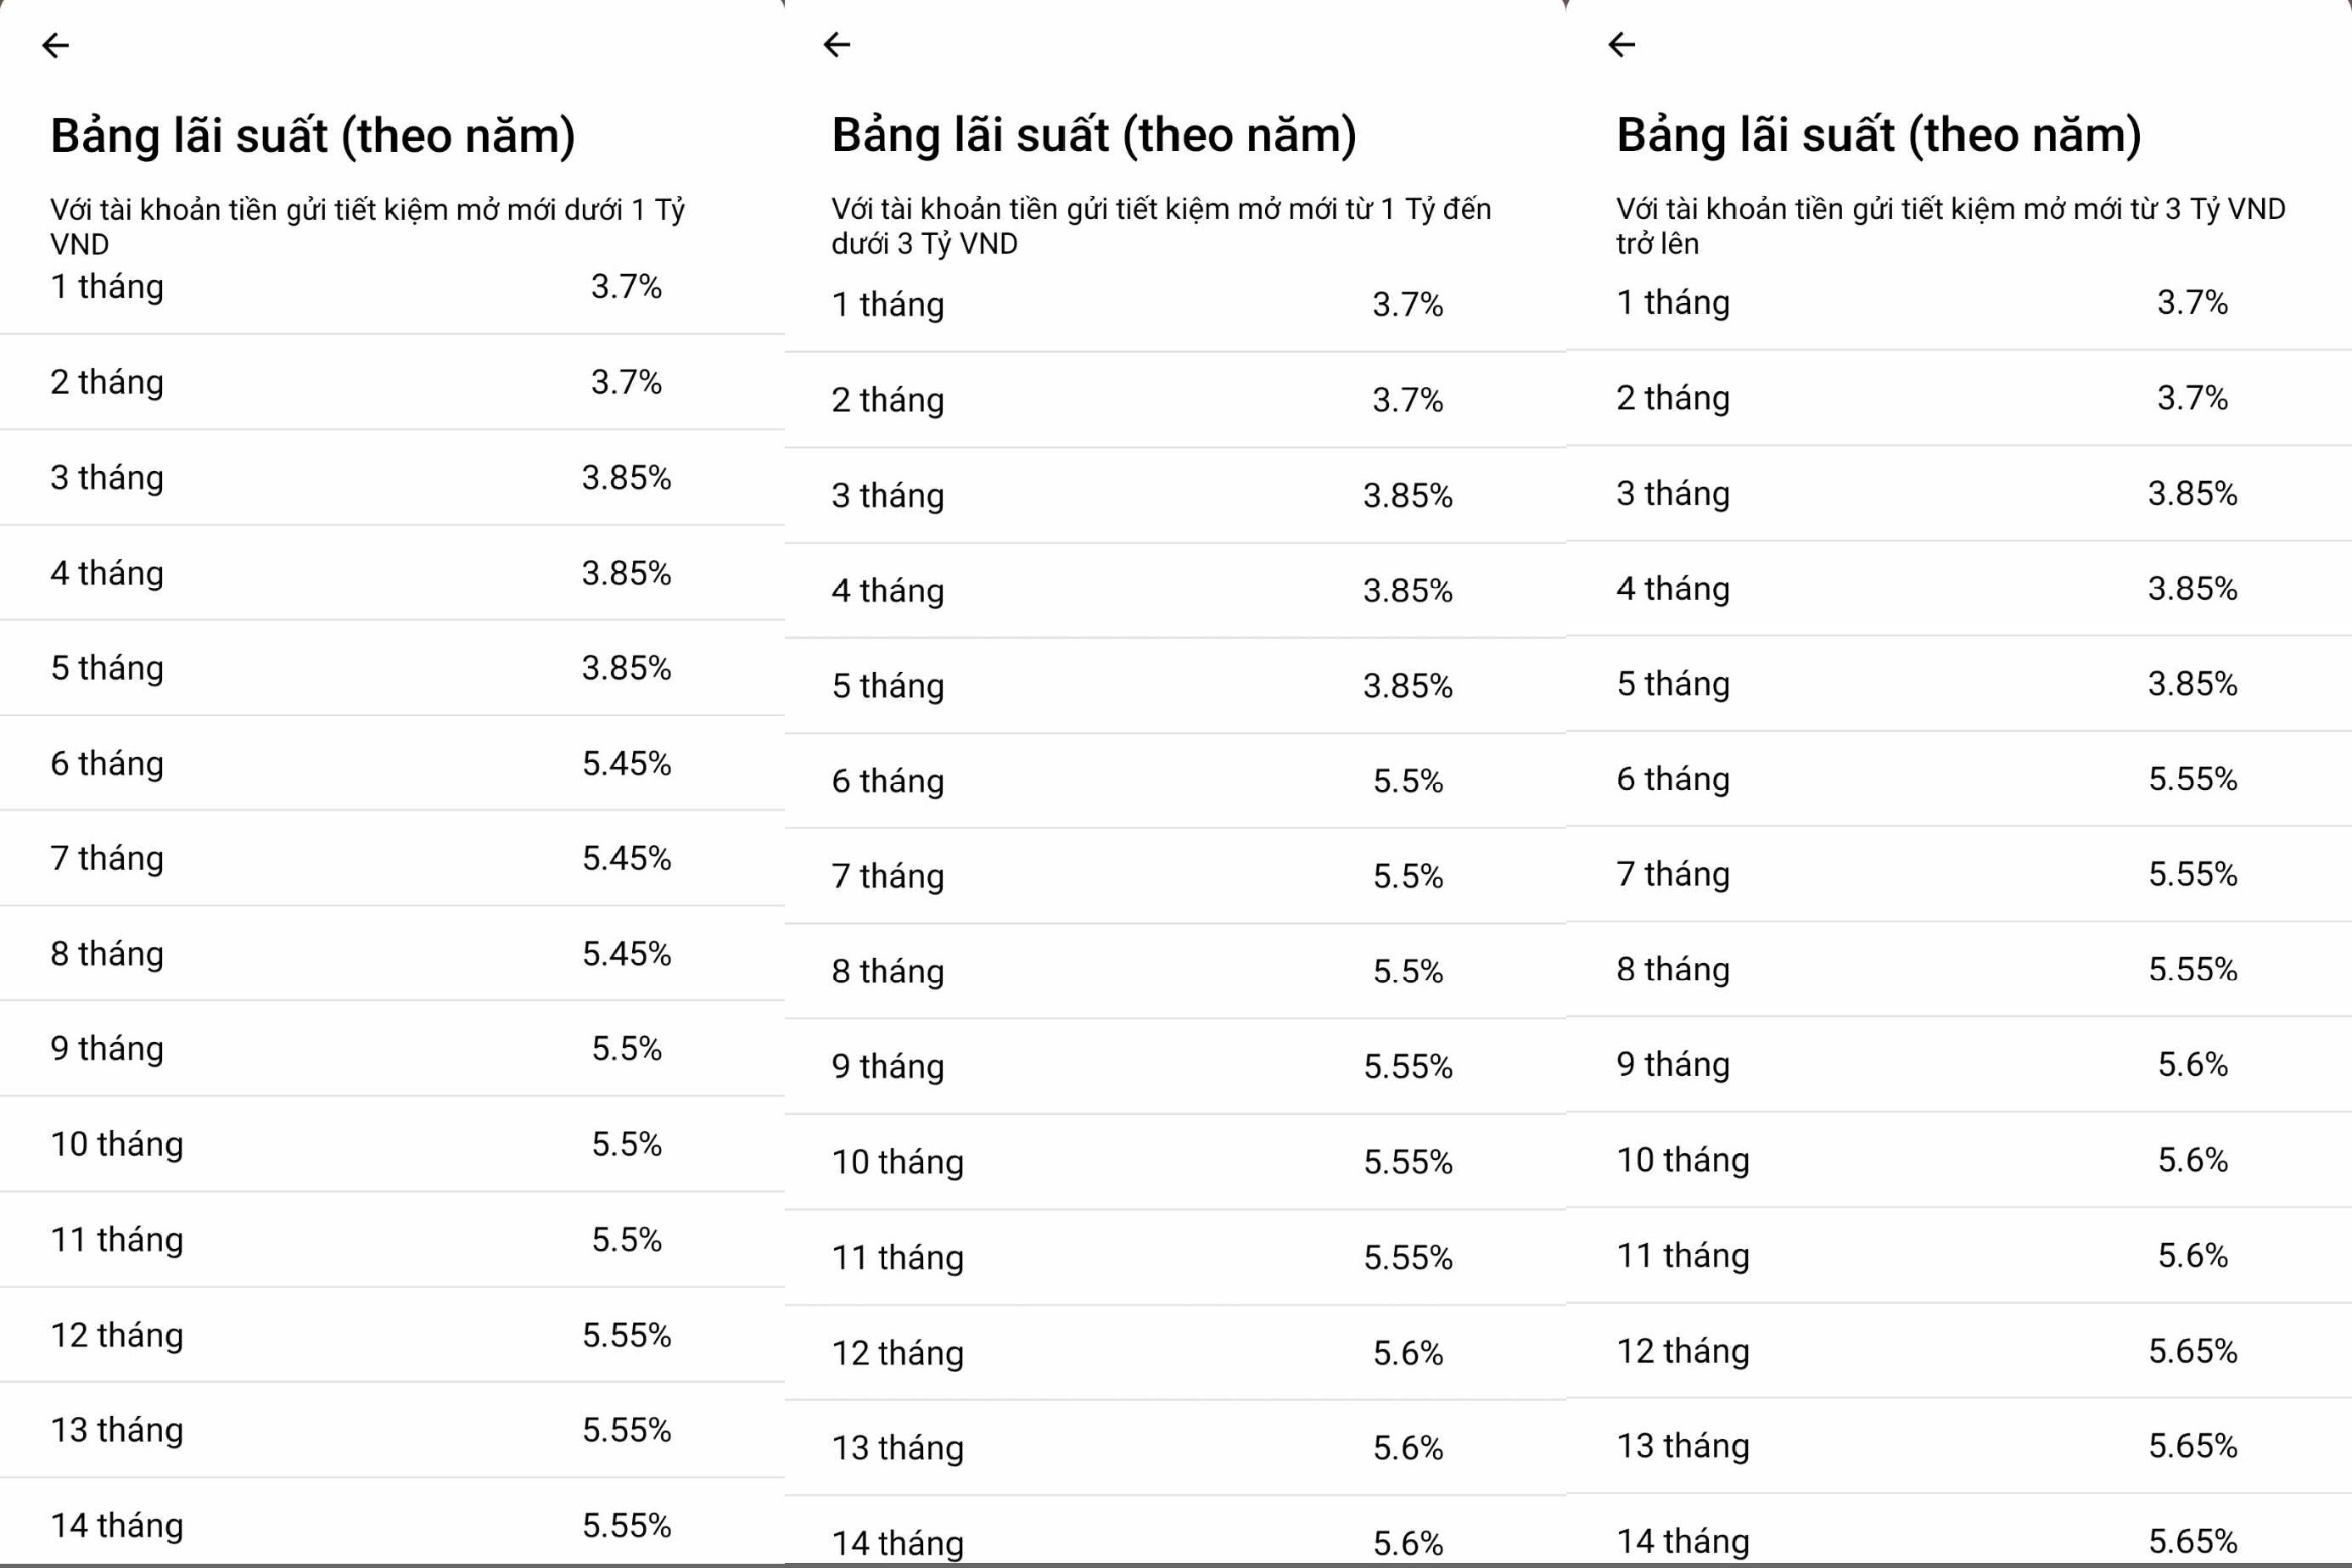
Task: Click back arrow on the under-1-Tỷ rate table
Action: pyautogui.click(x=56, y=45)
